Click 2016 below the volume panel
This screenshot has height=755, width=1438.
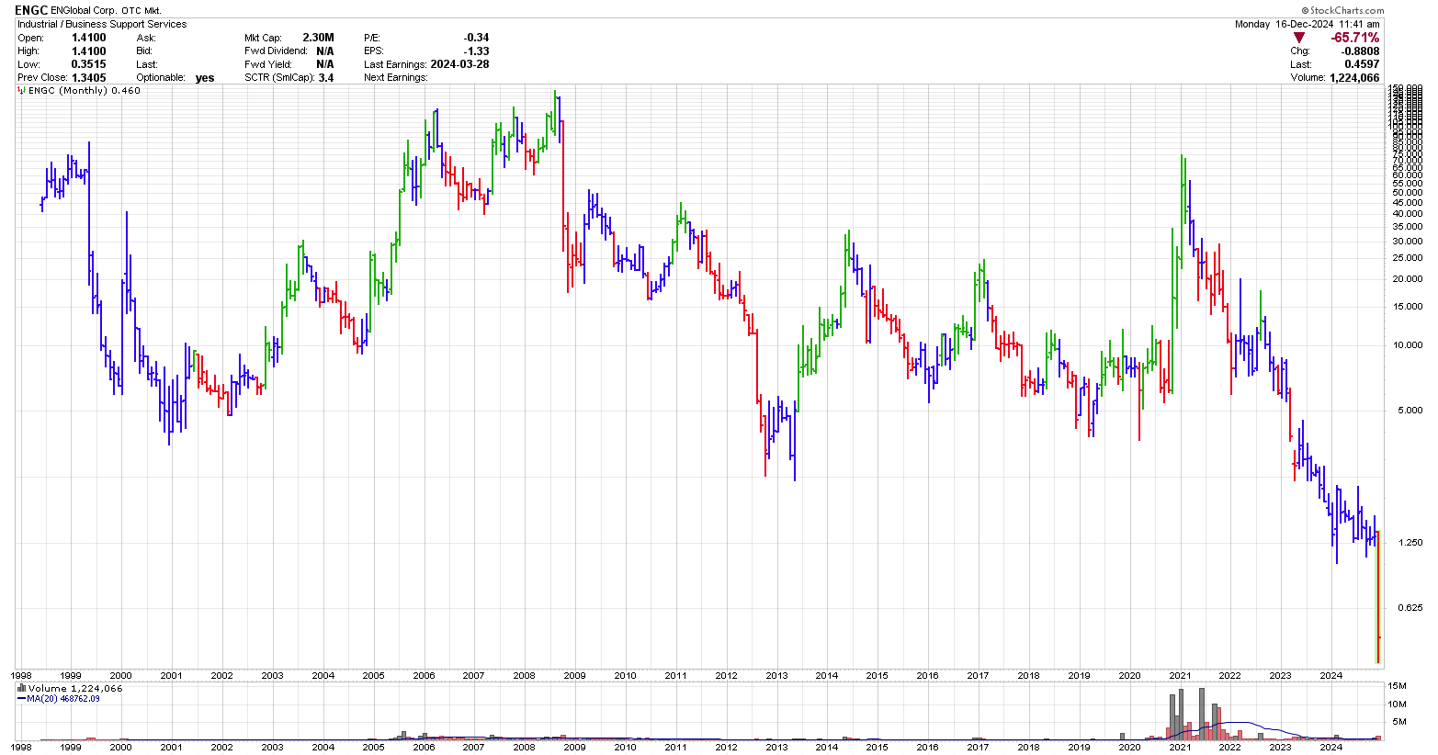pyautogui.click(x=927, y=748)
